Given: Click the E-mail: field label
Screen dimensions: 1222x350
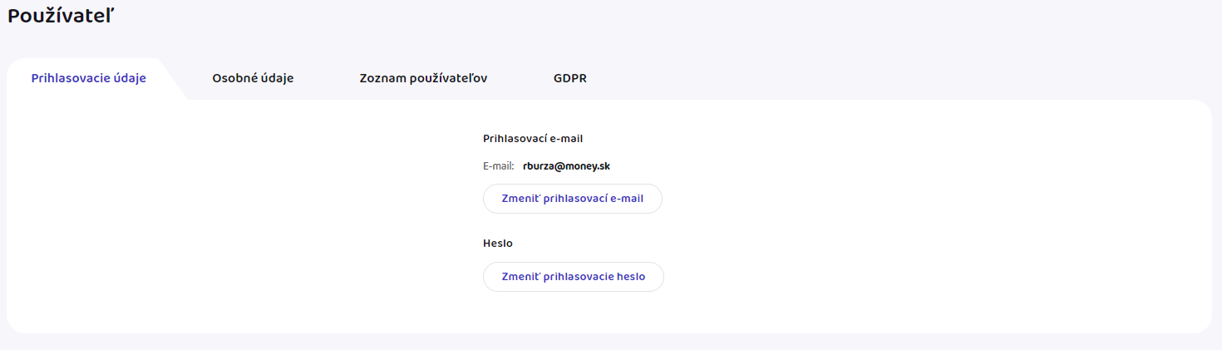Looking at the screenshot, I should click(499, 166).
